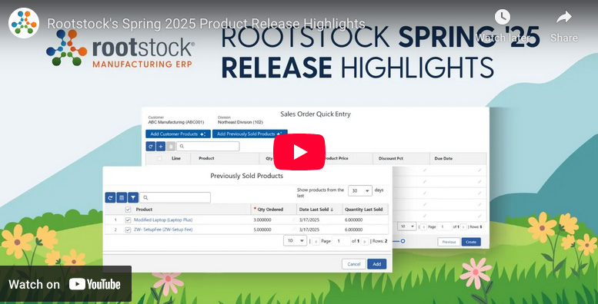Click ABC Manufacturing (ABC001) customer text
This screenshot has width=598, height=304.
[175, 123]
